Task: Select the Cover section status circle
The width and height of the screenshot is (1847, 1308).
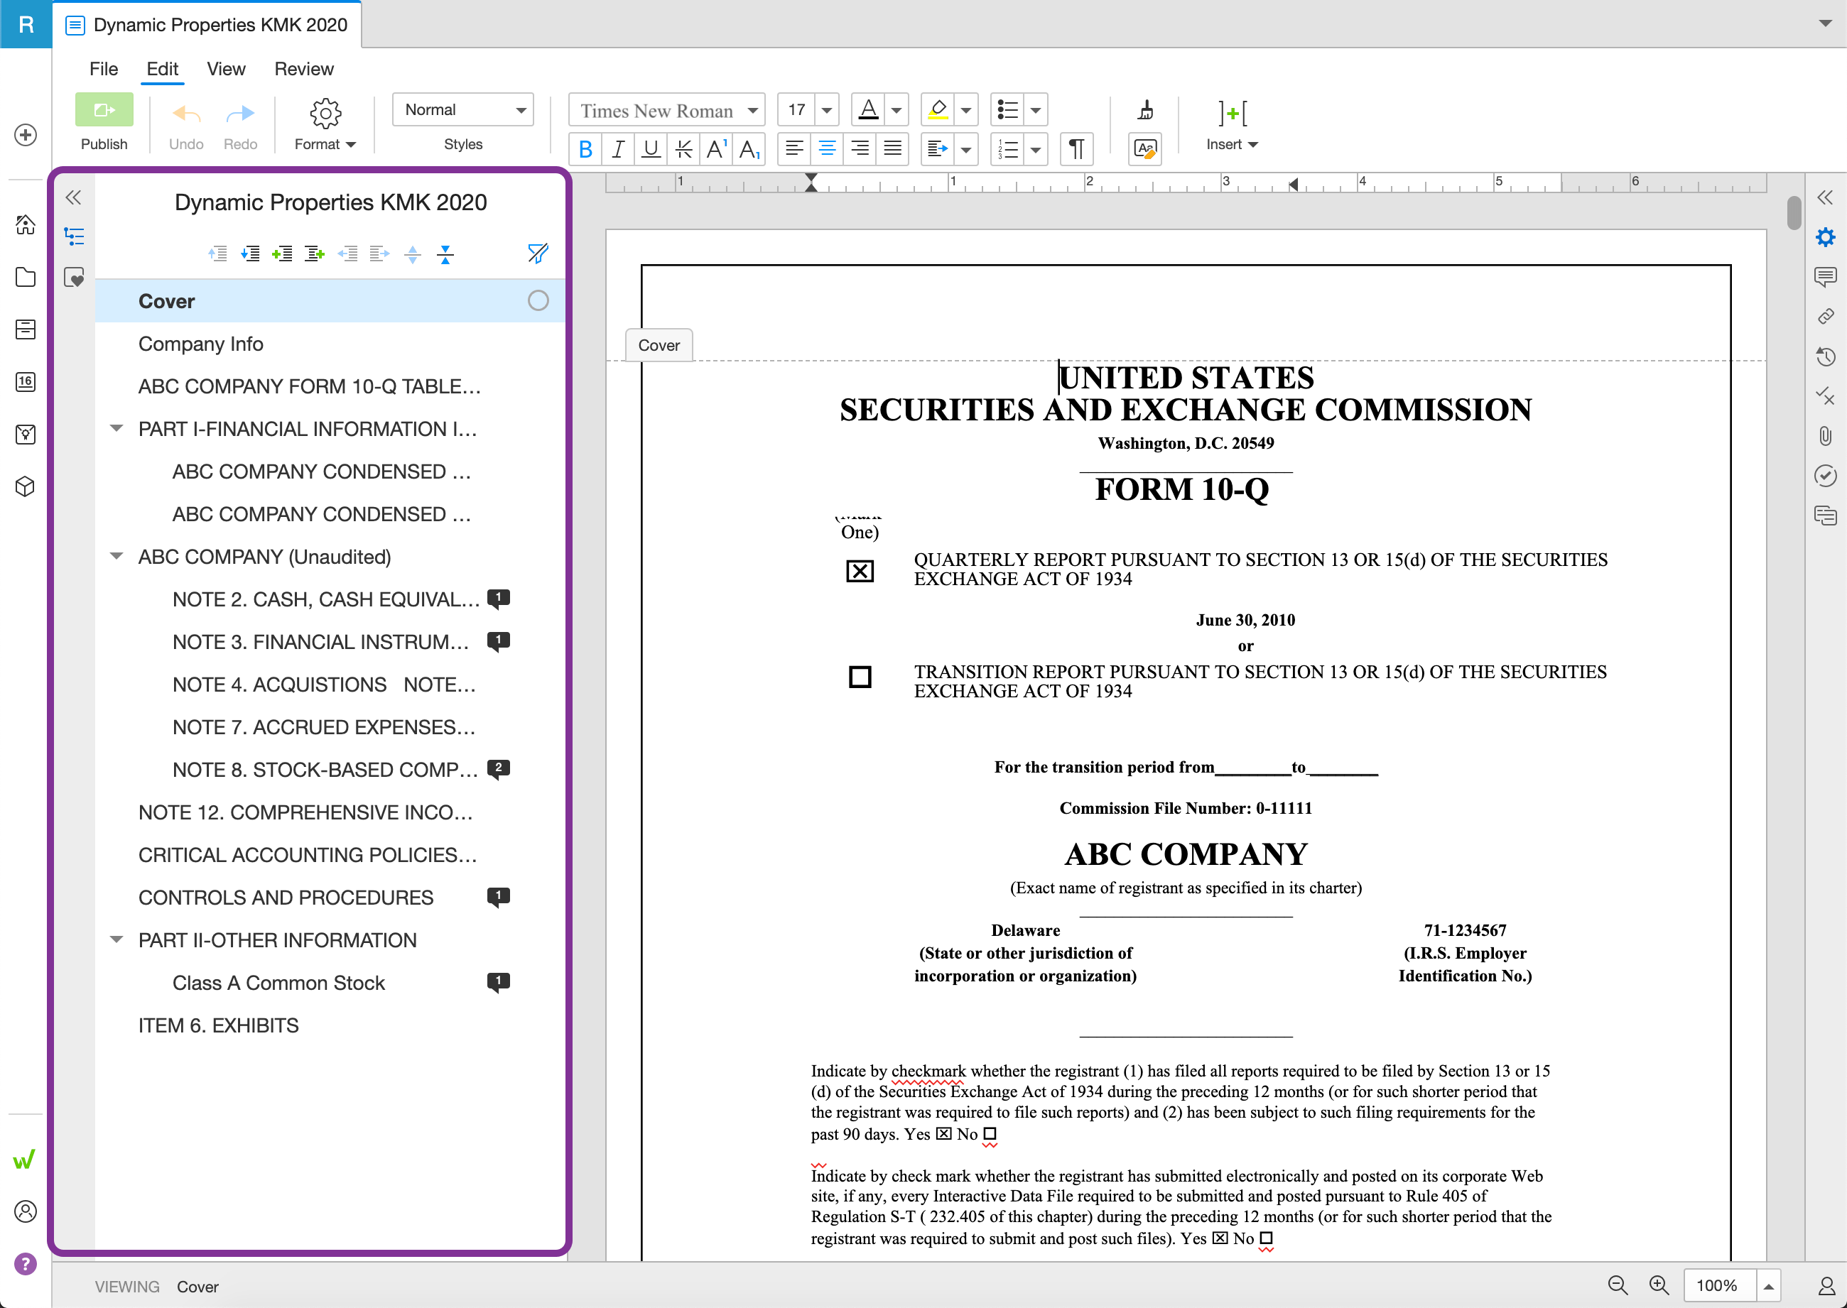Action: pyautogui.click(x=538, y=300)
